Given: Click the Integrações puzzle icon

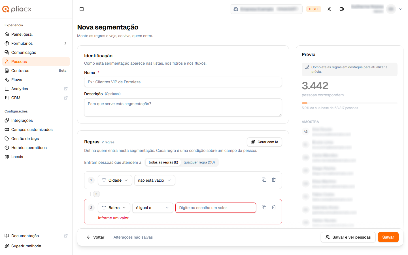Looking at the screenshot, I should click(x=7, y=120).
